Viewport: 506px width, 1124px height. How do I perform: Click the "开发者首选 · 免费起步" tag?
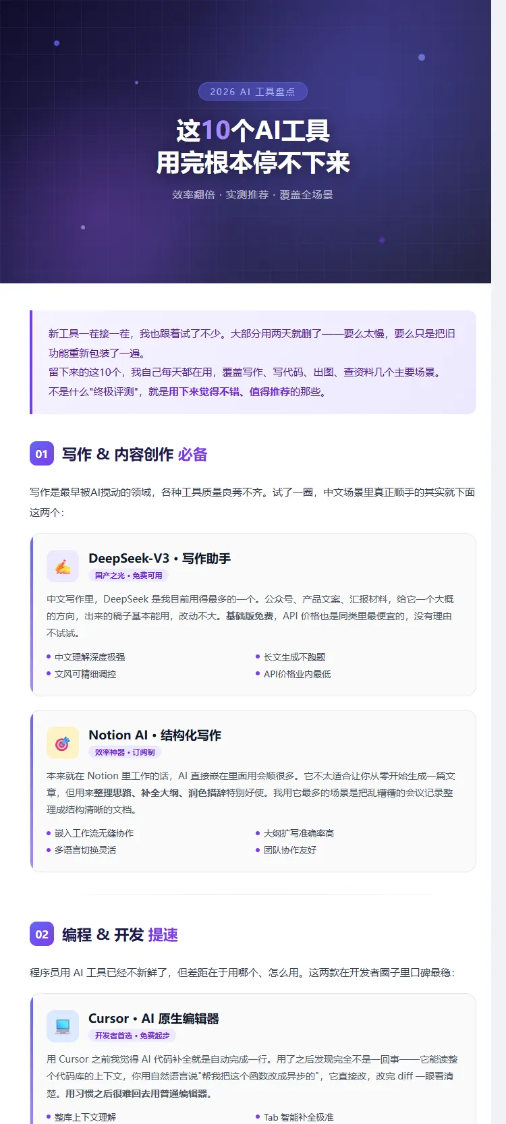(132, 1036)
